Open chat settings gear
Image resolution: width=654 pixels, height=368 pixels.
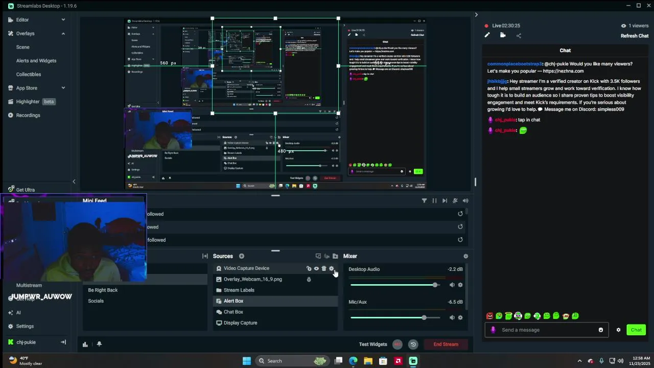(x=618, y=330)
